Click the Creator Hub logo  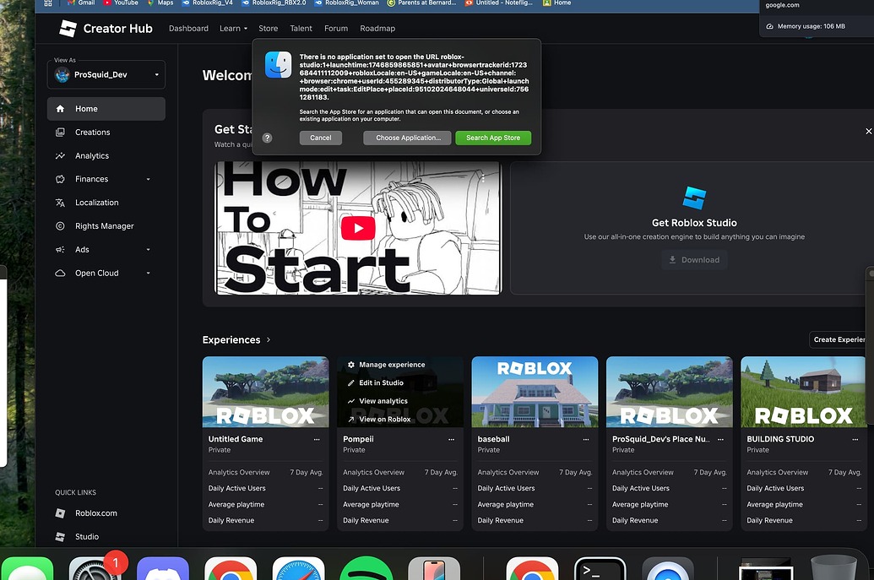click(x=68, y=28)
